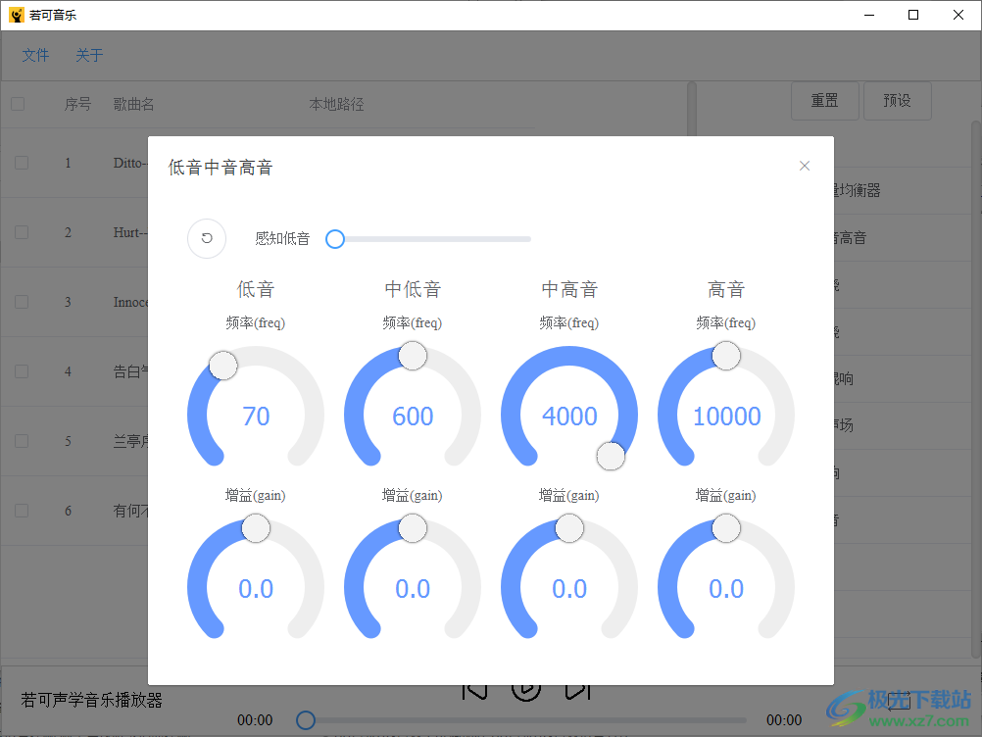Click the 4000 frequency value
The height and width of the screenshot is (737, 982).
(569, 417)
